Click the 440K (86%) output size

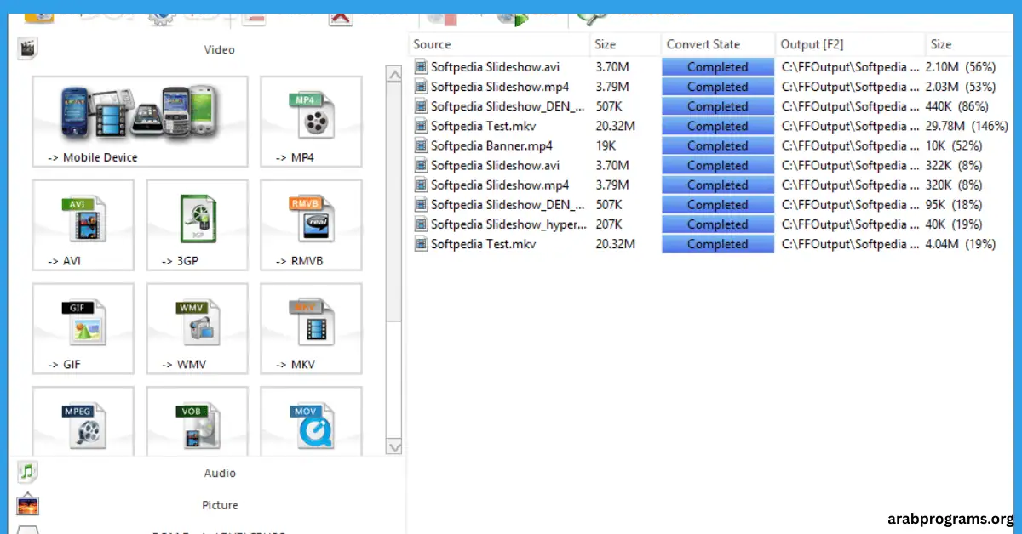click(x=956, y=106)
